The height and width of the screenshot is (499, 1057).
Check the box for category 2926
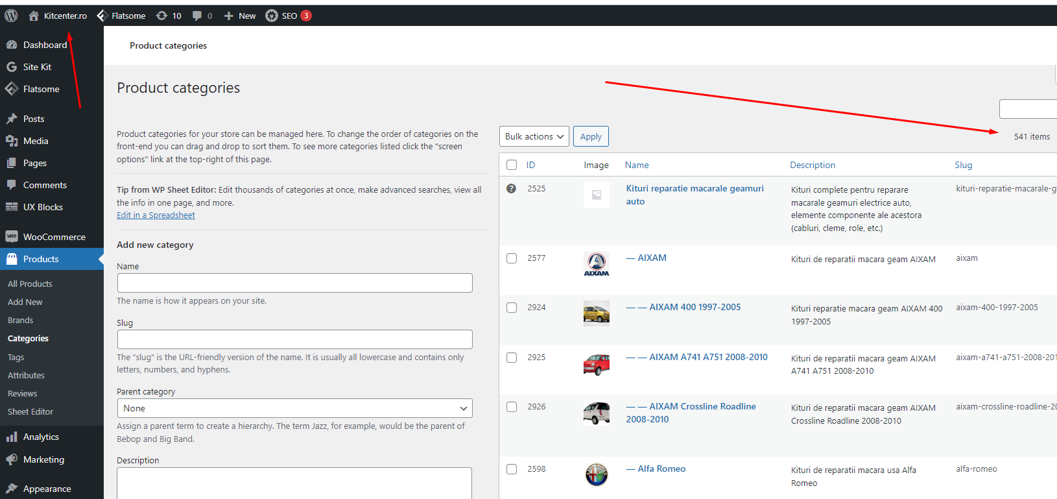coord(512,407)
